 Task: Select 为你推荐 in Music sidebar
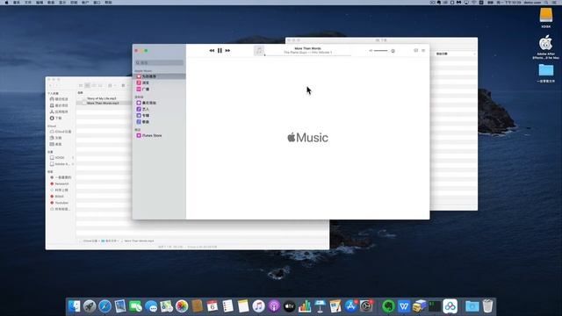coord(160,76)
